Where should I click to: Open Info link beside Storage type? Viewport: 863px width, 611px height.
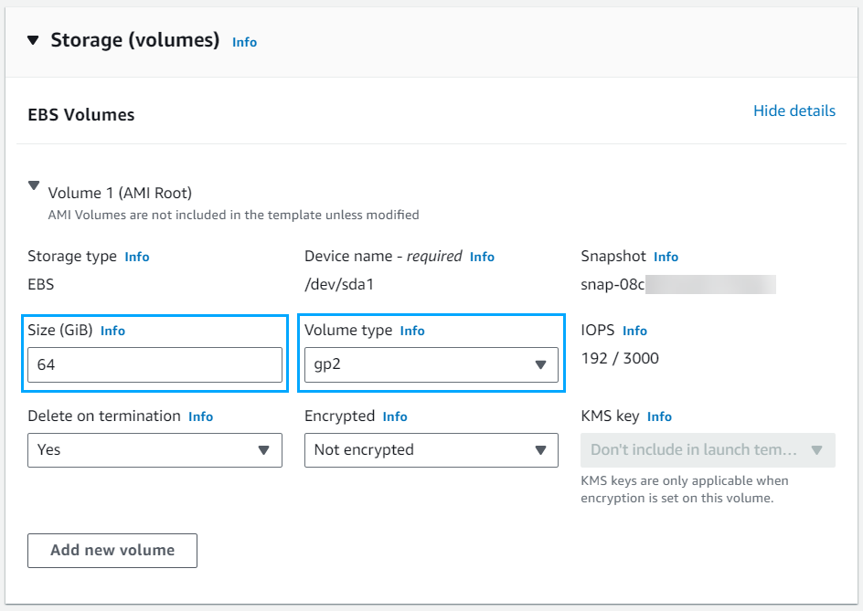(137, 257)
